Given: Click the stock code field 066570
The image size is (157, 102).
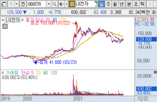Looking at the screenshot, I should coord(37,4).
